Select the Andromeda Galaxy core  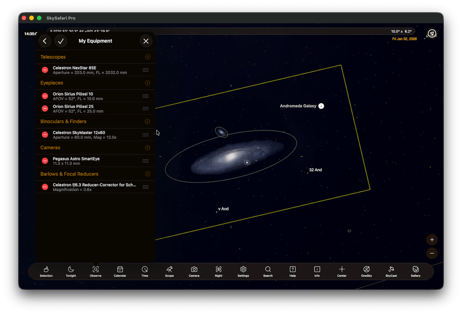pos(231,156)
